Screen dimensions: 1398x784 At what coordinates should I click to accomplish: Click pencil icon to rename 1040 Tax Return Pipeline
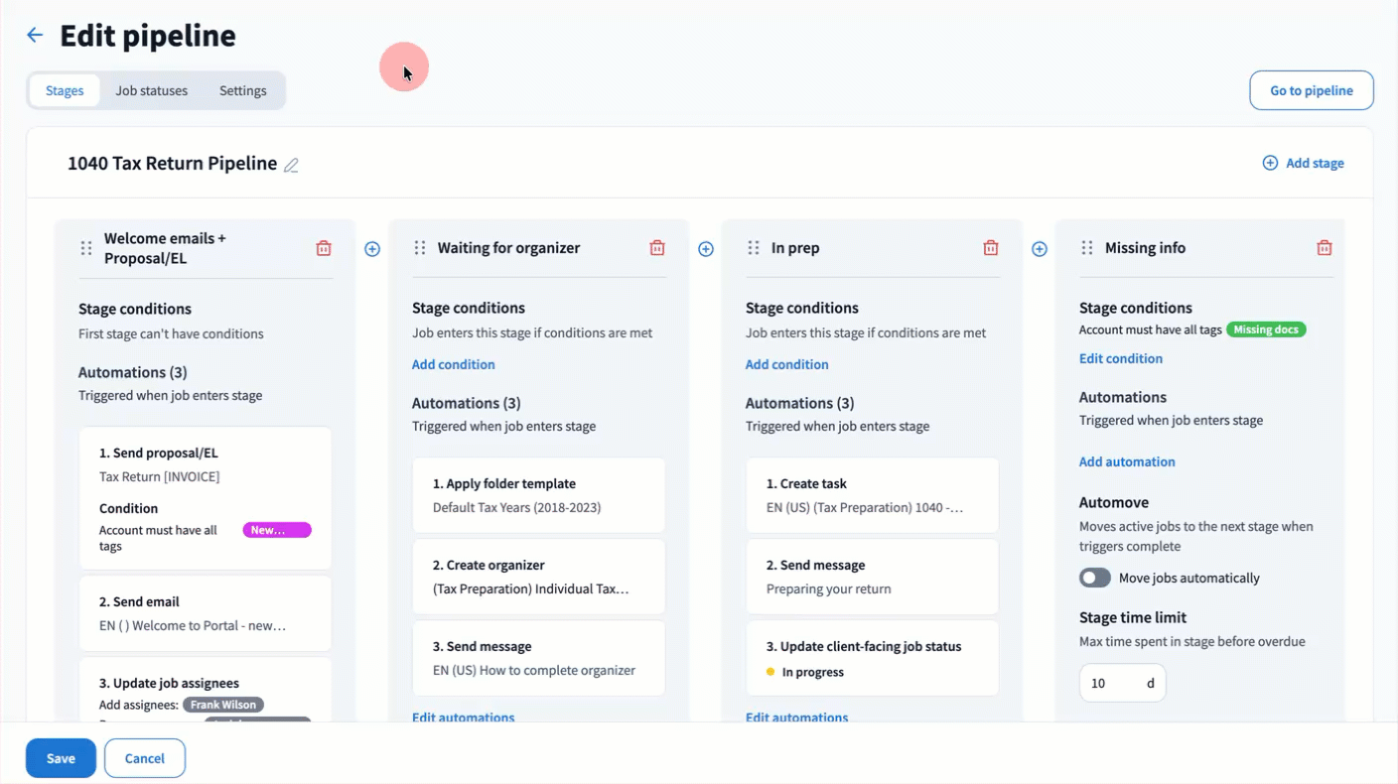pyautogui.click(x=291, y=165)
